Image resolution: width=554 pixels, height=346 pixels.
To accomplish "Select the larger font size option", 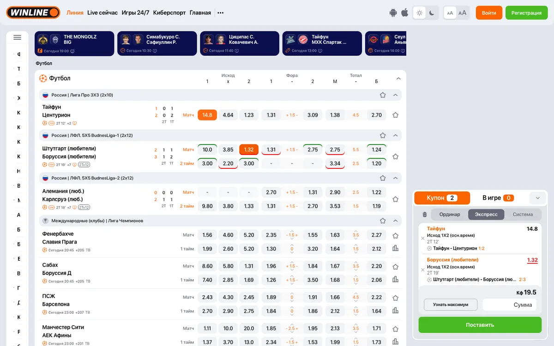I will point(462,13).
